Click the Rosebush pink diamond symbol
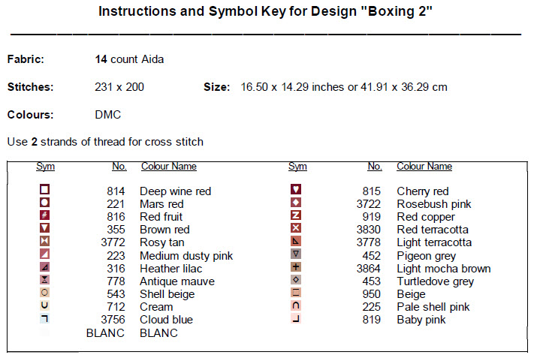 296,203
